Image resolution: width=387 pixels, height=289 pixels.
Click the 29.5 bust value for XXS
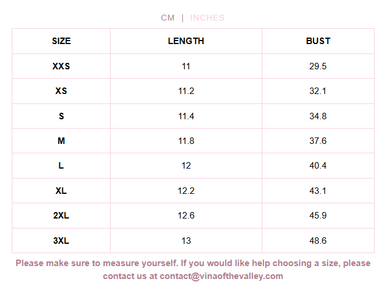coord(318,66)
